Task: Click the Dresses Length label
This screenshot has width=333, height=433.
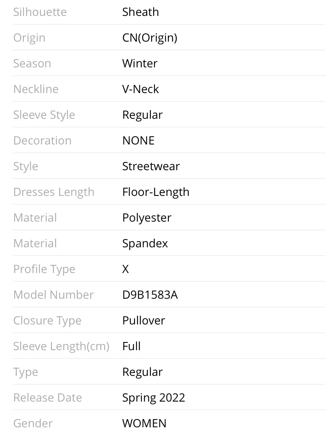Action: tap(54, 192)
